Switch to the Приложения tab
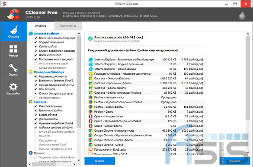The width and height of the screenshot is (253, 167). (68, 26)
